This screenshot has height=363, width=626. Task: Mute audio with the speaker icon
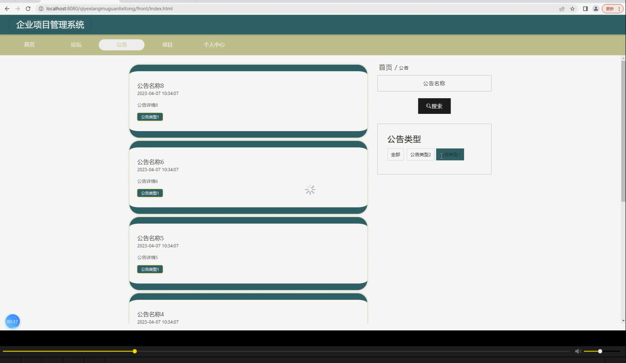tap(578, 351)
